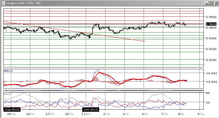Click the 0.9500 price axis label
Viewport: 219px width, 118px height.
[x=211, y=17]
